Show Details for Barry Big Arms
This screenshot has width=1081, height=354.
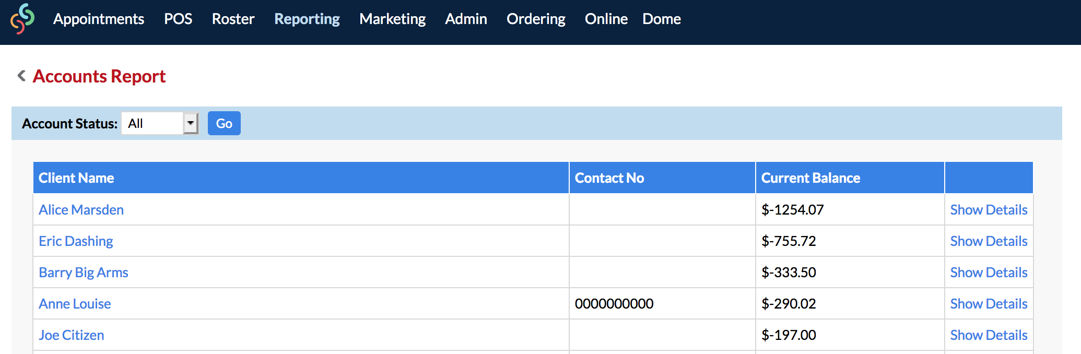[x=989, y=272]
